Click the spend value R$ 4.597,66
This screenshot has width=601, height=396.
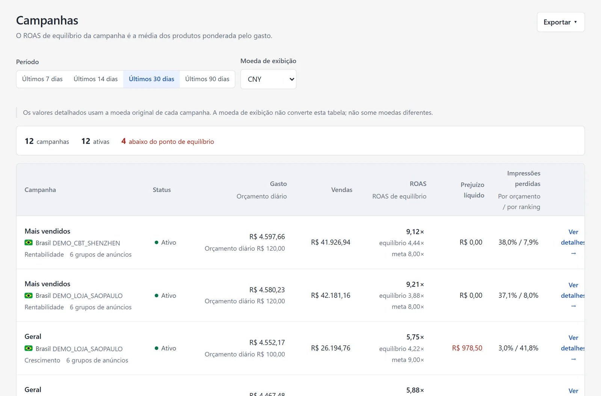[267, 237]
